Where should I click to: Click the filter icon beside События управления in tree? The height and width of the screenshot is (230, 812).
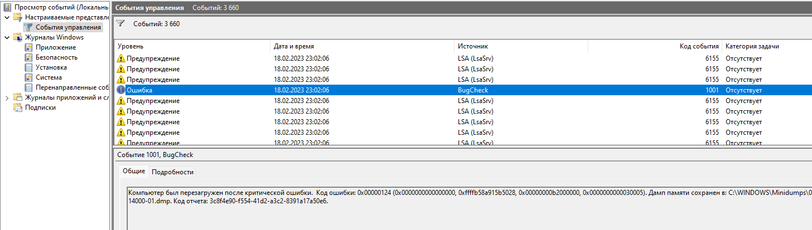[x=28, y=27]
